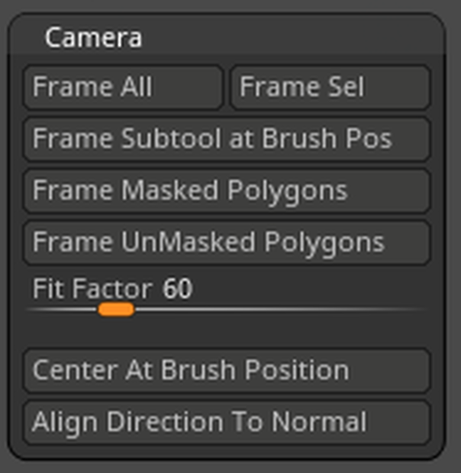The width and height of the screenshot is (461, 473).
Task: Frame only the selected subtool
Action: [330, 87]
